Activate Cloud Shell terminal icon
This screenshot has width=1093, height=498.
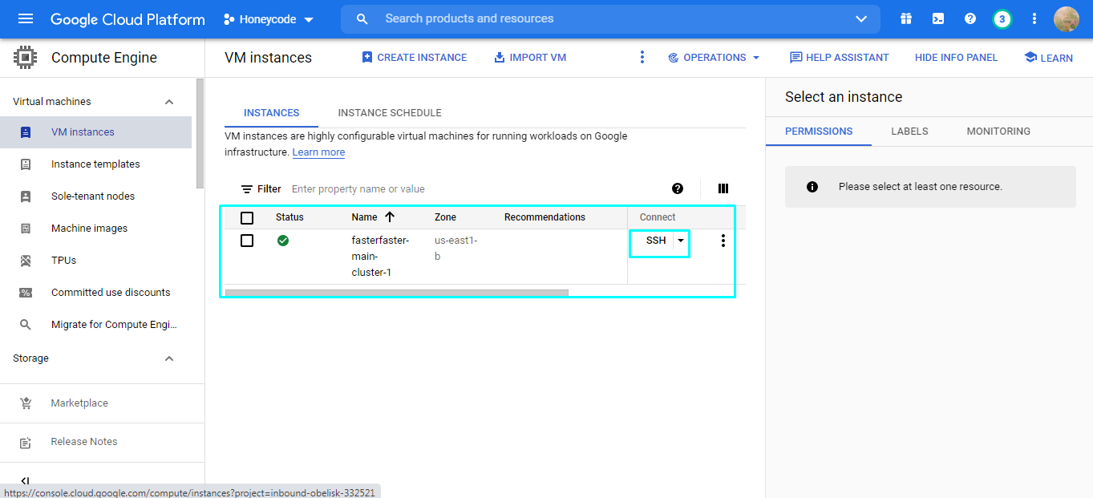(938, 18)
